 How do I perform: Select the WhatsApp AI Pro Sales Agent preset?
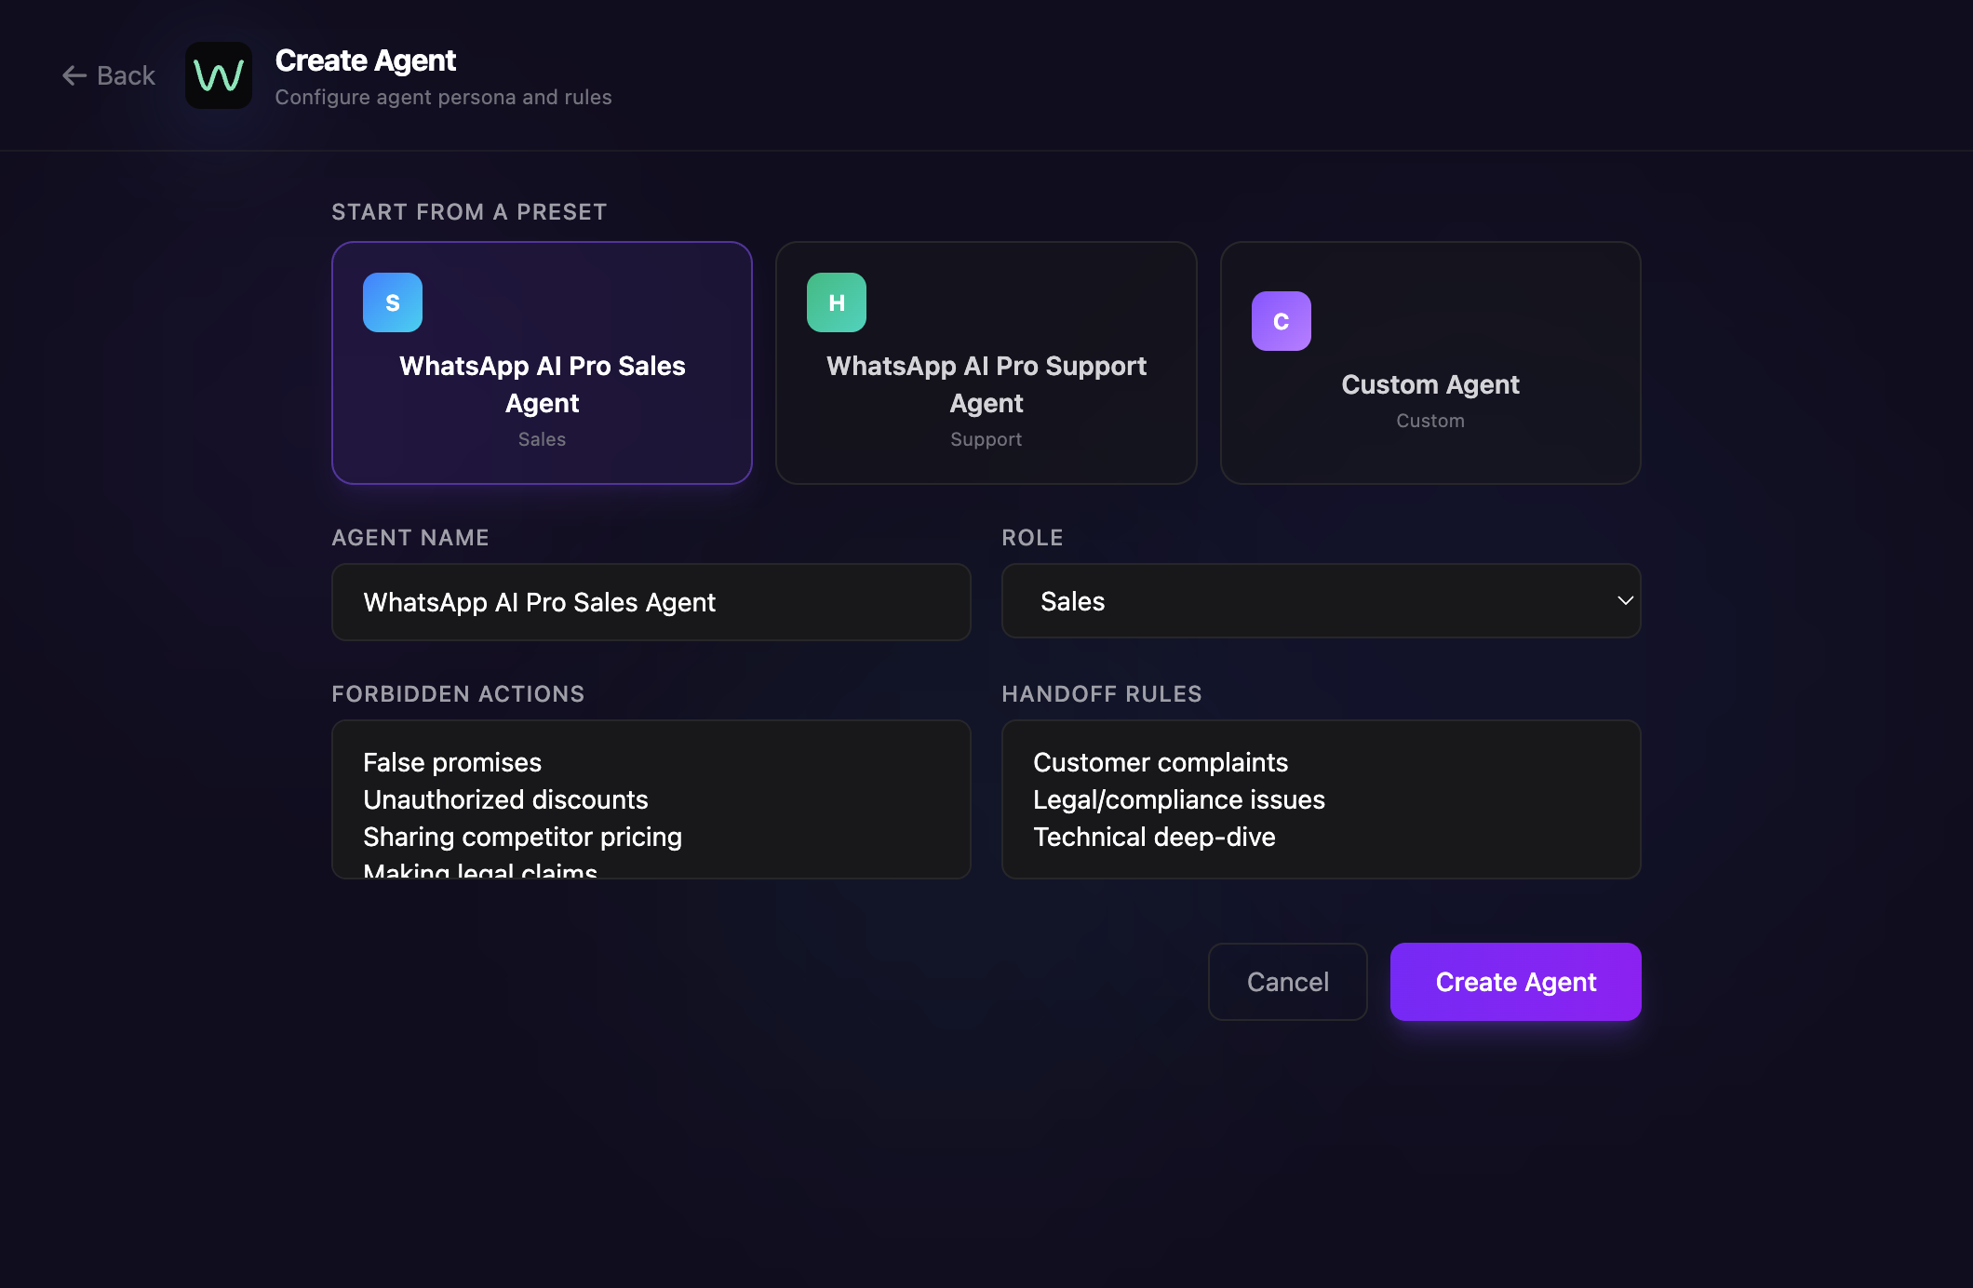pos(542,363)
